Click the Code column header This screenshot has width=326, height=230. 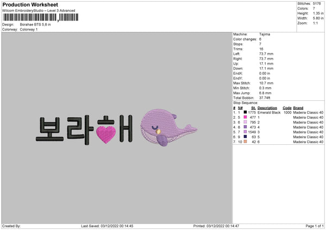click(287, 108)
